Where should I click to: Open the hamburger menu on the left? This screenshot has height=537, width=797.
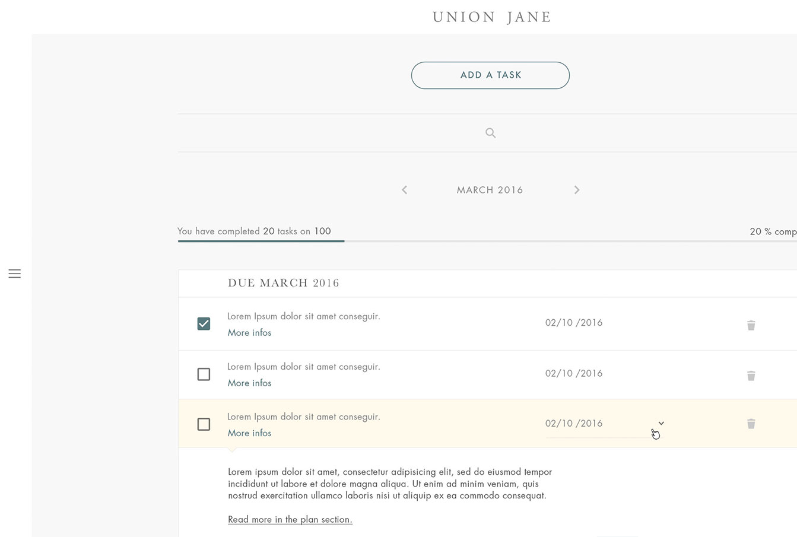tap(15, 274)
